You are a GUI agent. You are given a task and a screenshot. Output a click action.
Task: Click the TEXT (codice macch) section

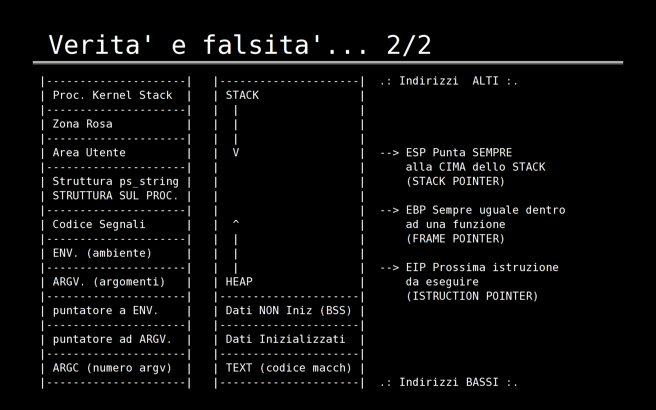[x=289, y=368]
